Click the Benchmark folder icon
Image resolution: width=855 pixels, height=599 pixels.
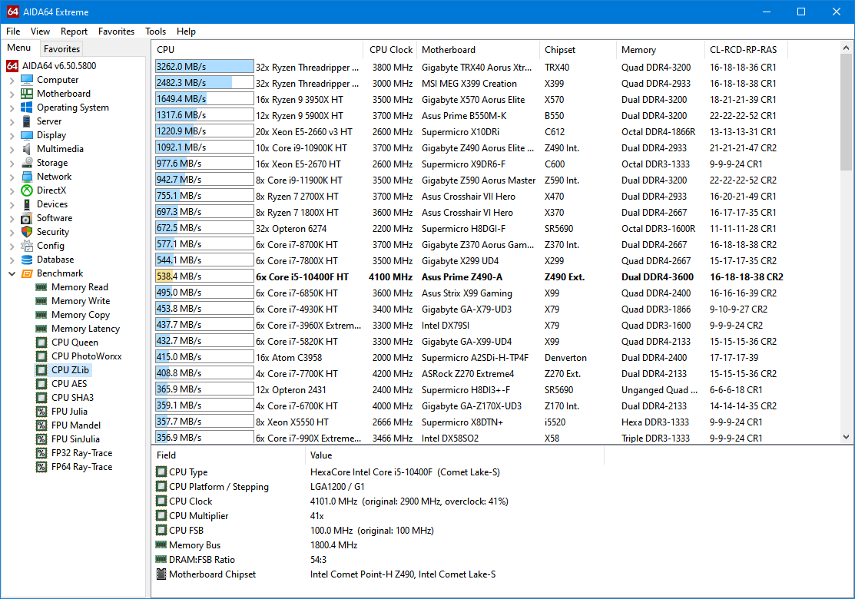27,273
